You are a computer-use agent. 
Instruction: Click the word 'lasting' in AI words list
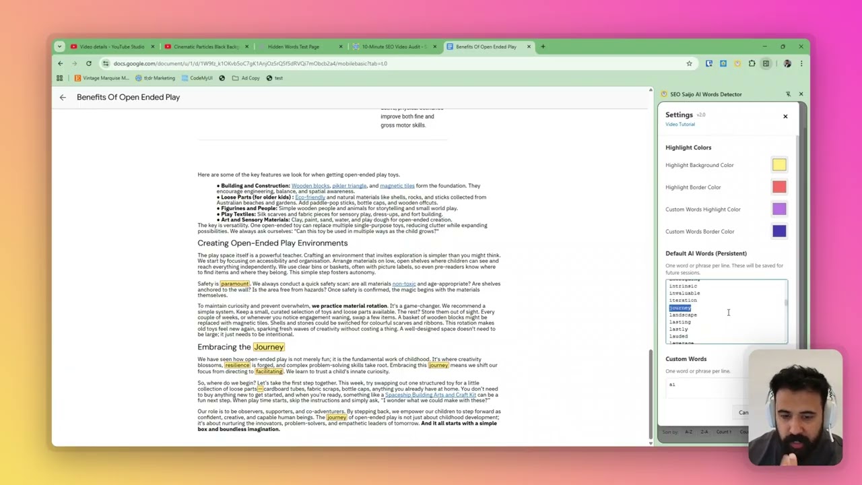point(679,322)
